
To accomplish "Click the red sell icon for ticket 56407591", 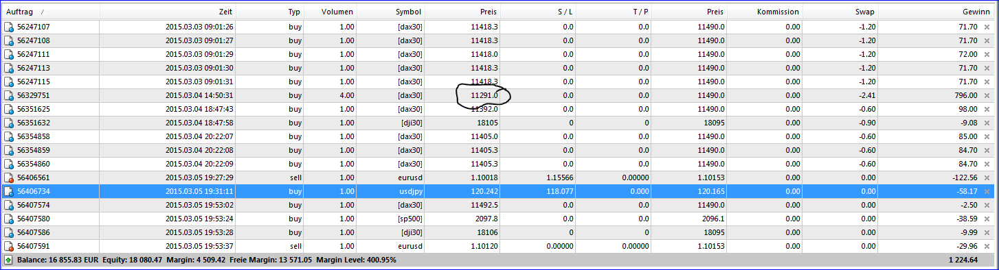I will [x=9, y=246].
